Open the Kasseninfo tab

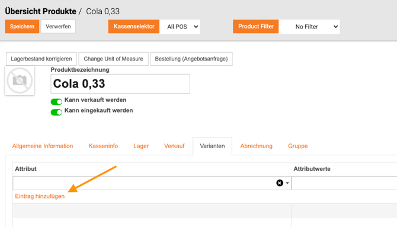[x=103, y=146]
